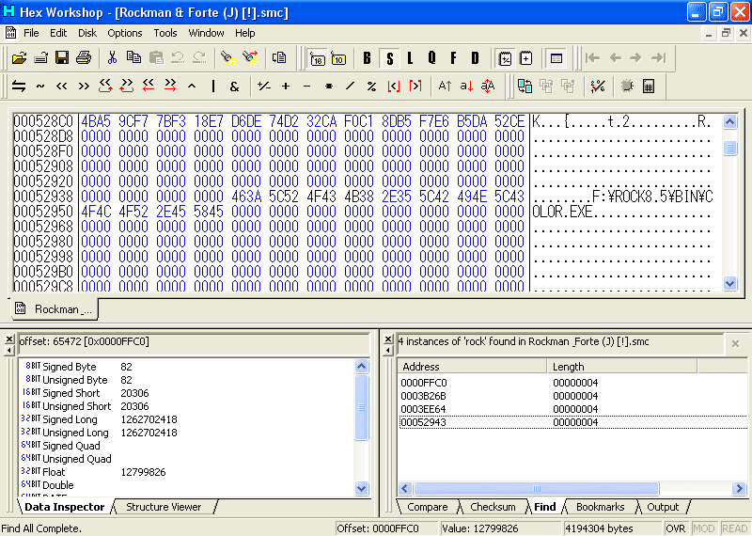Click the uppercase A conversion icon

tap(445, 87)
